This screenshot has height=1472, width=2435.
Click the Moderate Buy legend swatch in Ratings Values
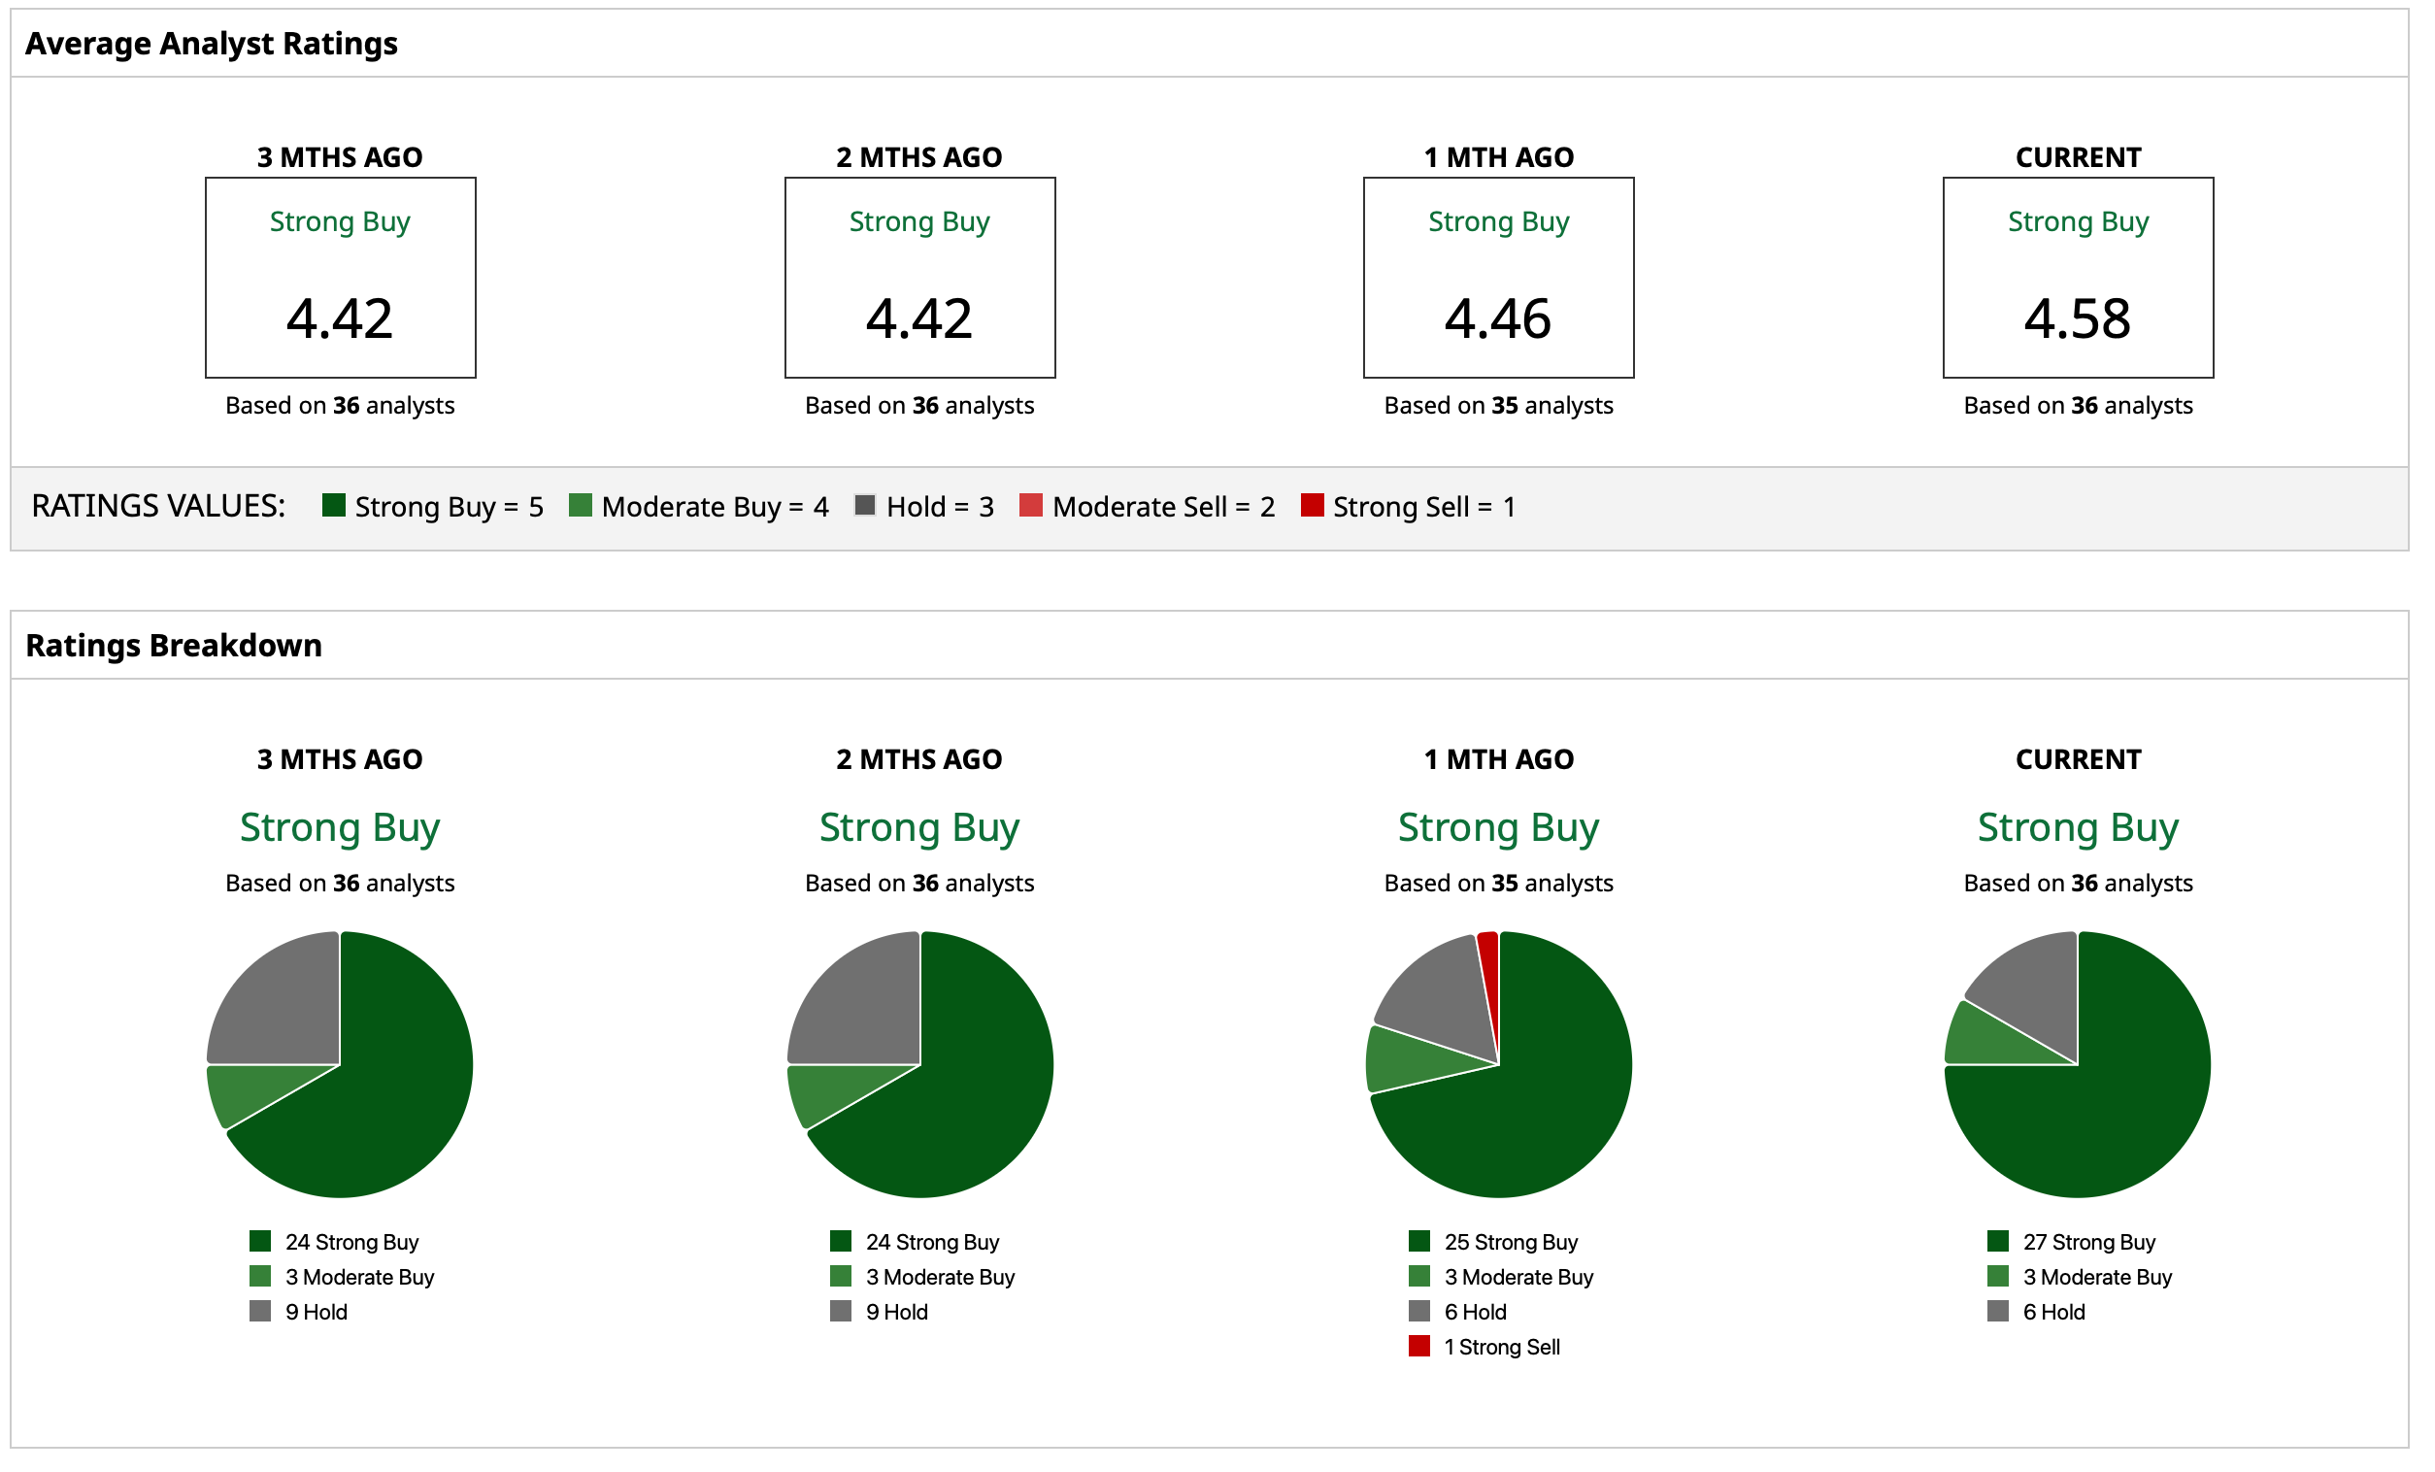583,507
